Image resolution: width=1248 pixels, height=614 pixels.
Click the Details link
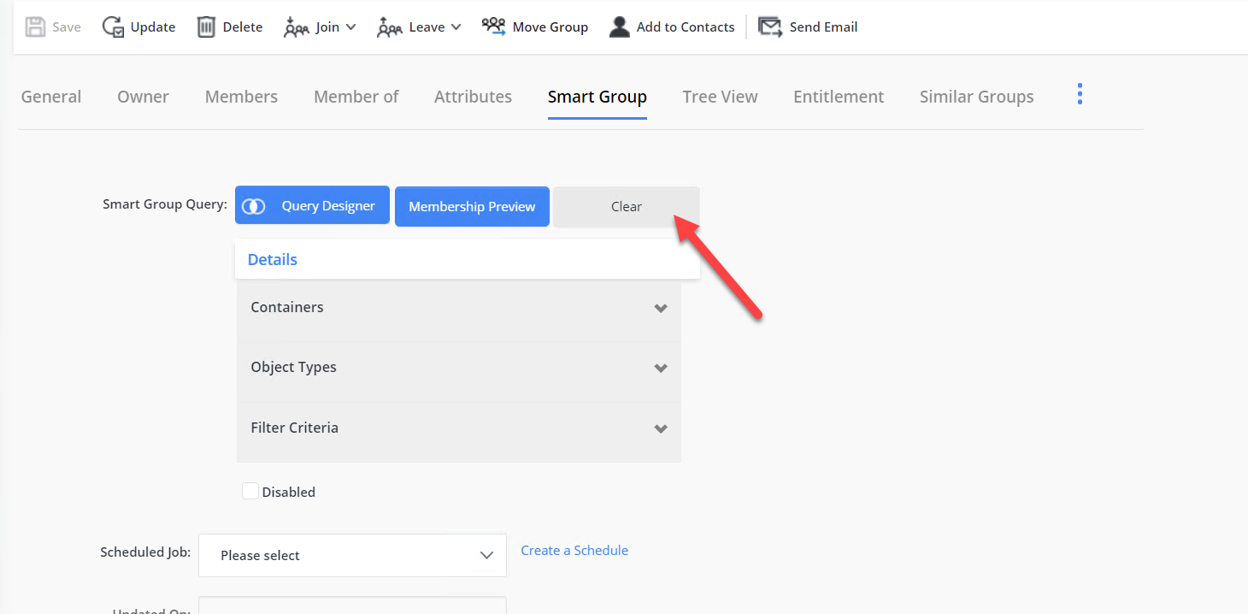click(x=272, y=258)
